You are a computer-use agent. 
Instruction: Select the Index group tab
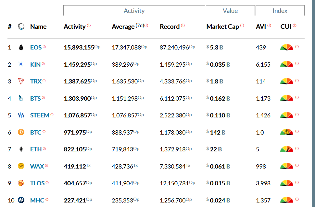[280, 11]
